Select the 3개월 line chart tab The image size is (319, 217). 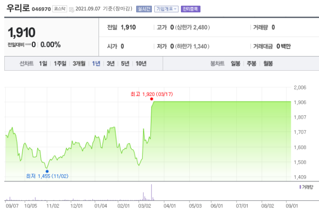79,64
